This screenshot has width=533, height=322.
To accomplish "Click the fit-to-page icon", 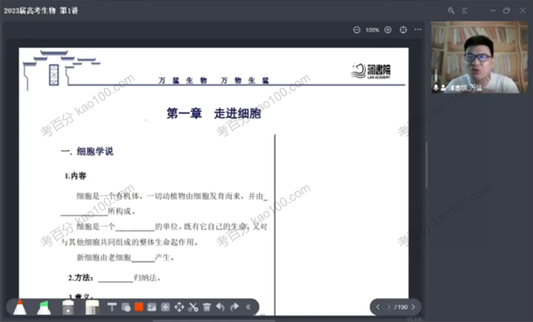I will coord(403,30).
